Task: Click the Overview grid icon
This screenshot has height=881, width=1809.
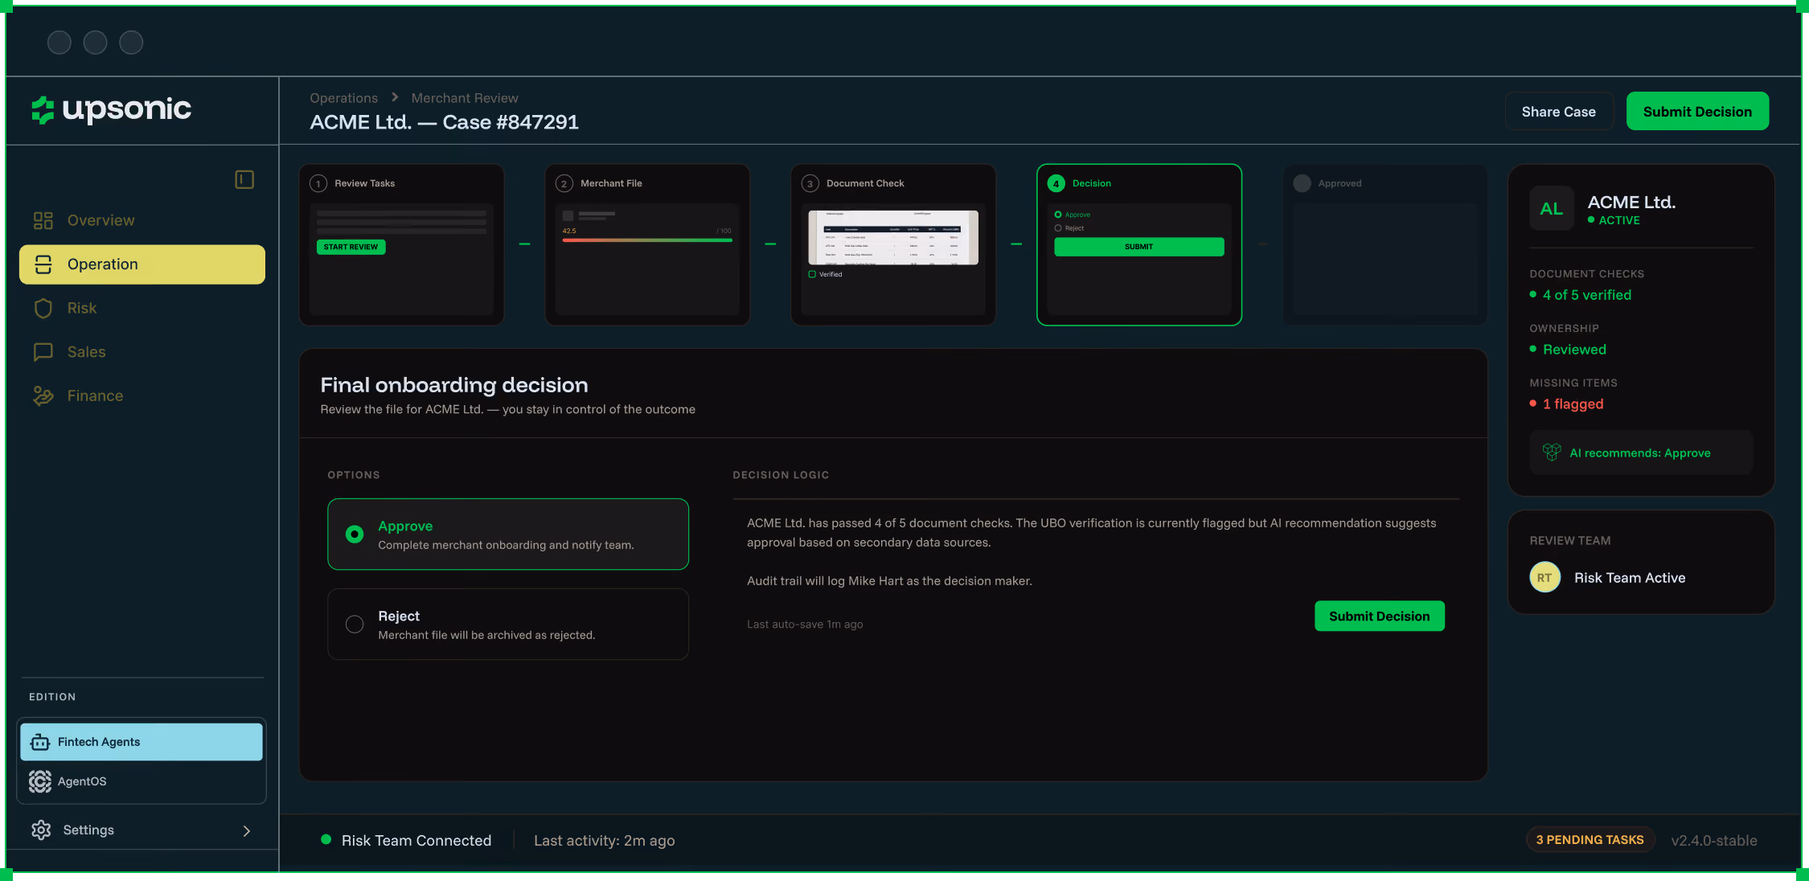Action: click(x=43, y=220)
